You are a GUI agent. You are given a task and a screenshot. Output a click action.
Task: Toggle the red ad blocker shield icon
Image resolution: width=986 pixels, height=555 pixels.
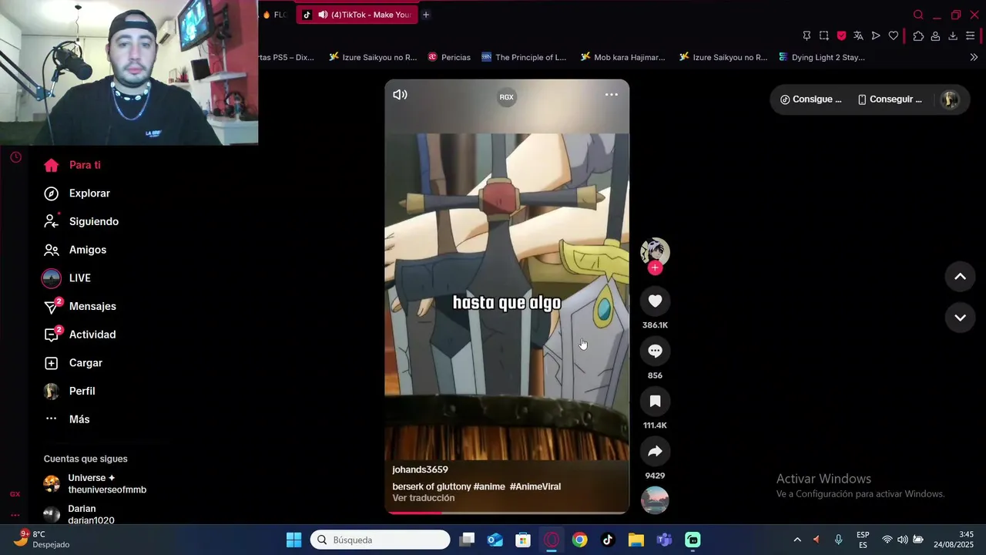(x=841, y=35)
